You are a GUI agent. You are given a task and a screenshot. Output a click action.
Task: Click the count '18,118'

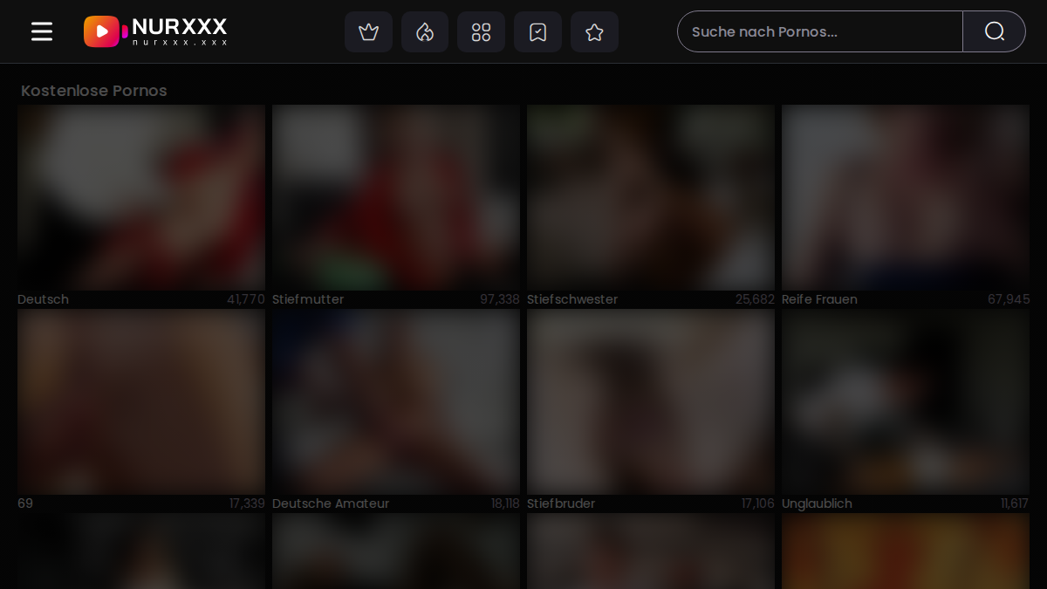pos(505,503)
